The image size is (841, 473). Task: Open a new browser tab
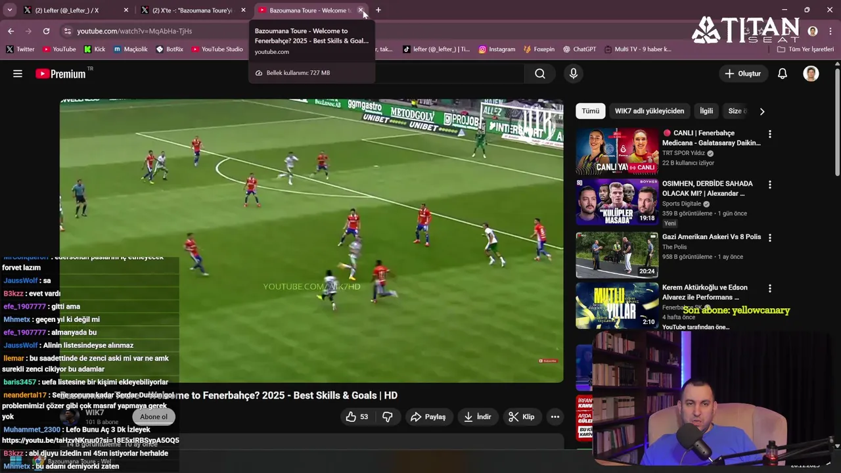(x=378, y=10)
